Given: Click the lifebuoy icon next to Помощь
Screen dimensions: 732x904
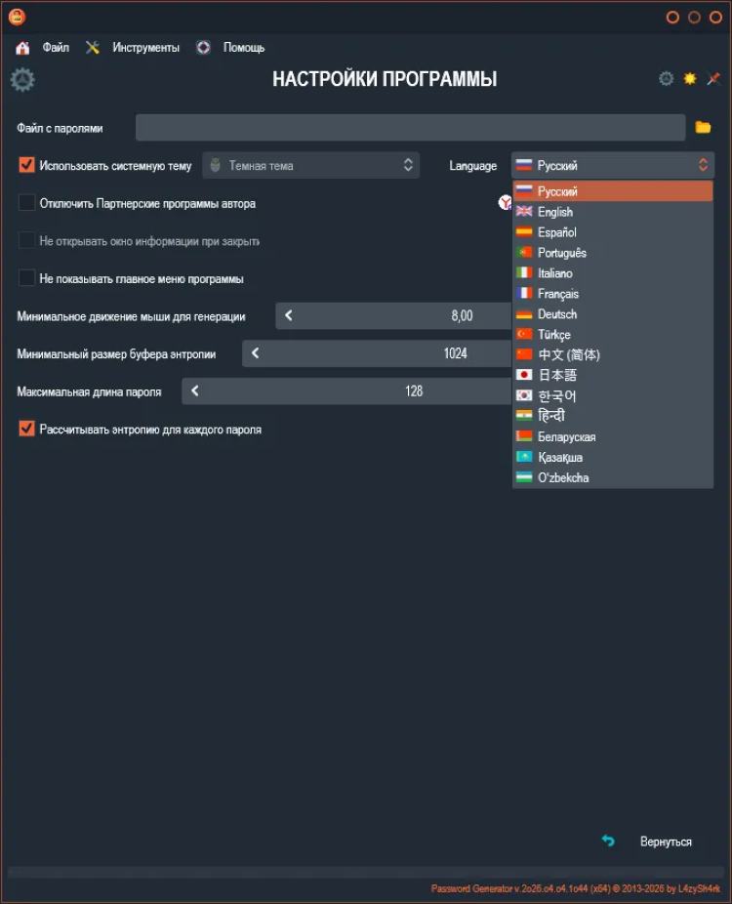Looking at the screenshot, I should click(203, 48).
